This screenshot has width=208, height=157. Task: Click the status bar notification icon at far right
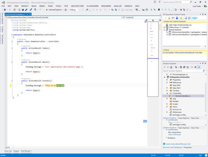tap(206, 155)
